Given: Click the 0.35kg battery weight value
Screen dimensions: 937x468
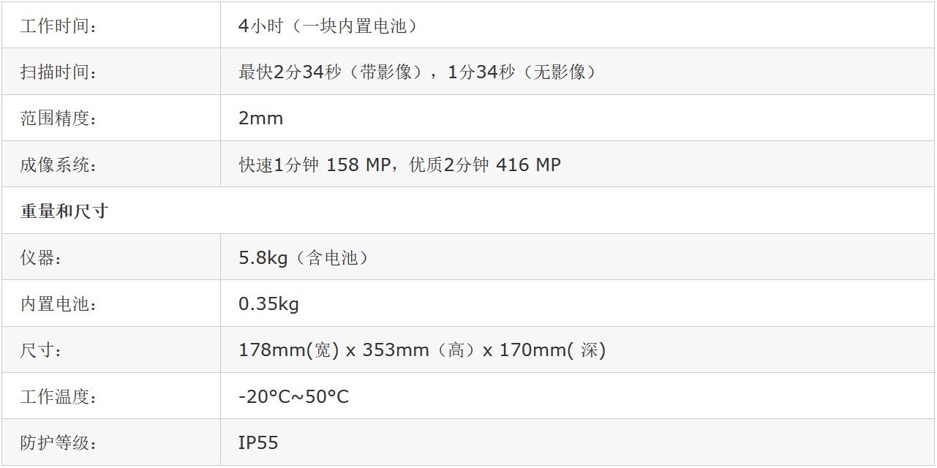Looking at the screenshot, I should (268, 304).
